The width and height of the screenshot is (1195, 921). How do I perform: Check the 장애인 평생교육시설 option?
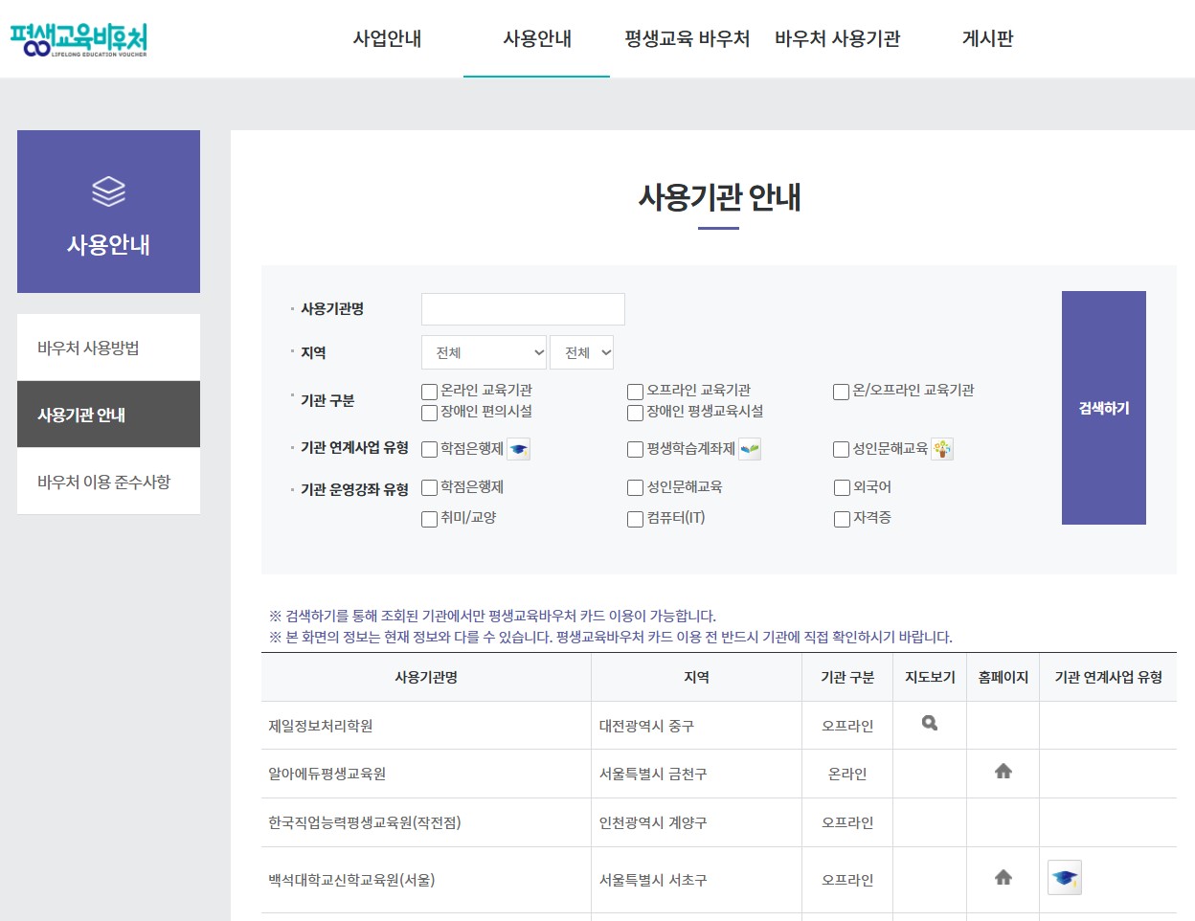pyautogui.click(x=634, y=412)
